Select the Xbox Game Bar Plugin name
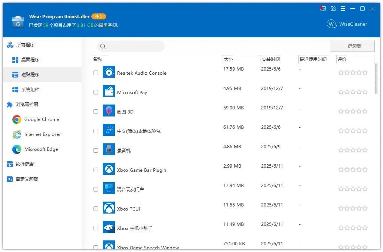The image size is (383, 252). (x=141, y=170)
